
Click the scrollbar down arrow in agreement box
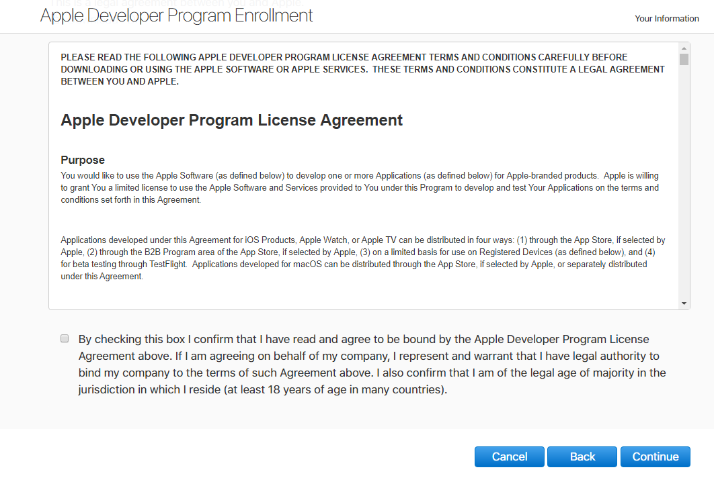coord(684,303)
